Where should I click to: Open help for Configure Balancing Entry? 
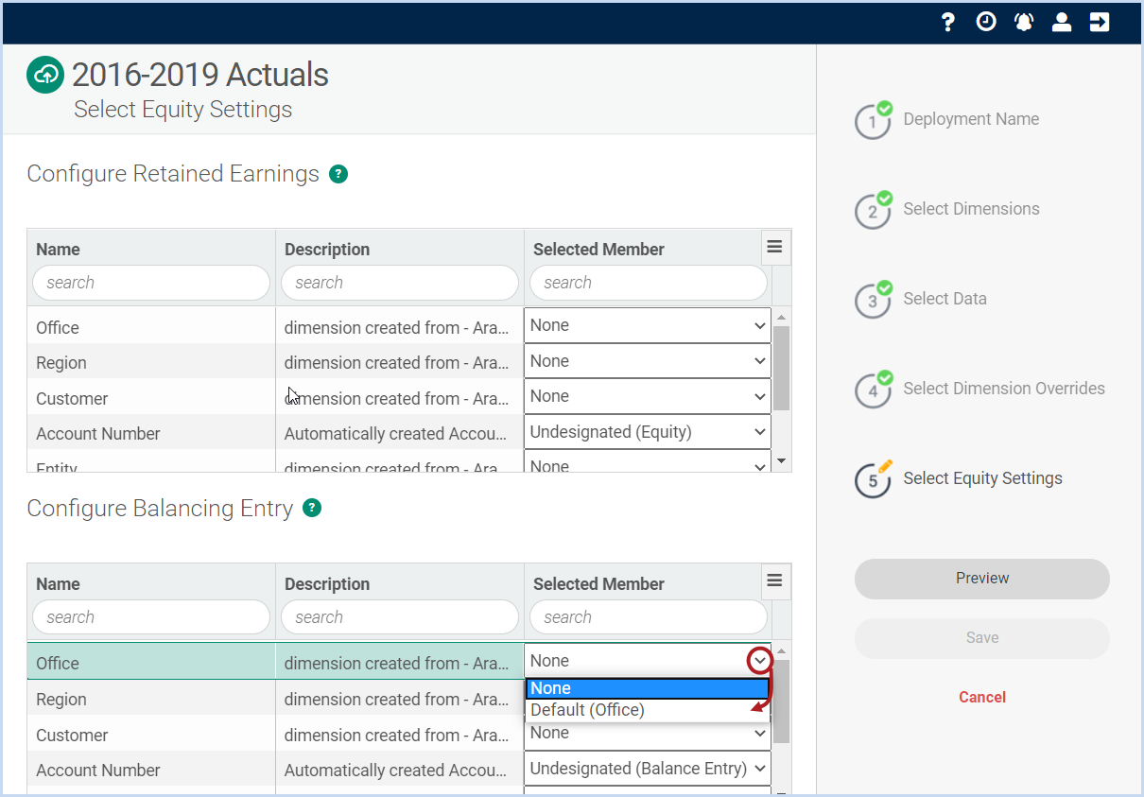tap(312, 509)
